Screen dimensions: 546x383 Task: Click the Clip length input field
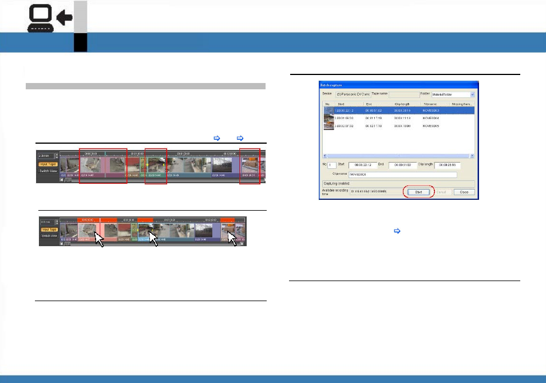coord(448,165)
